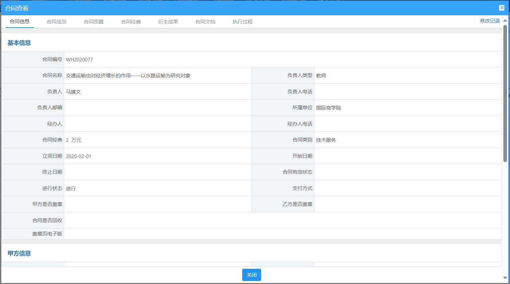Open the 修改记录 link

490,21
